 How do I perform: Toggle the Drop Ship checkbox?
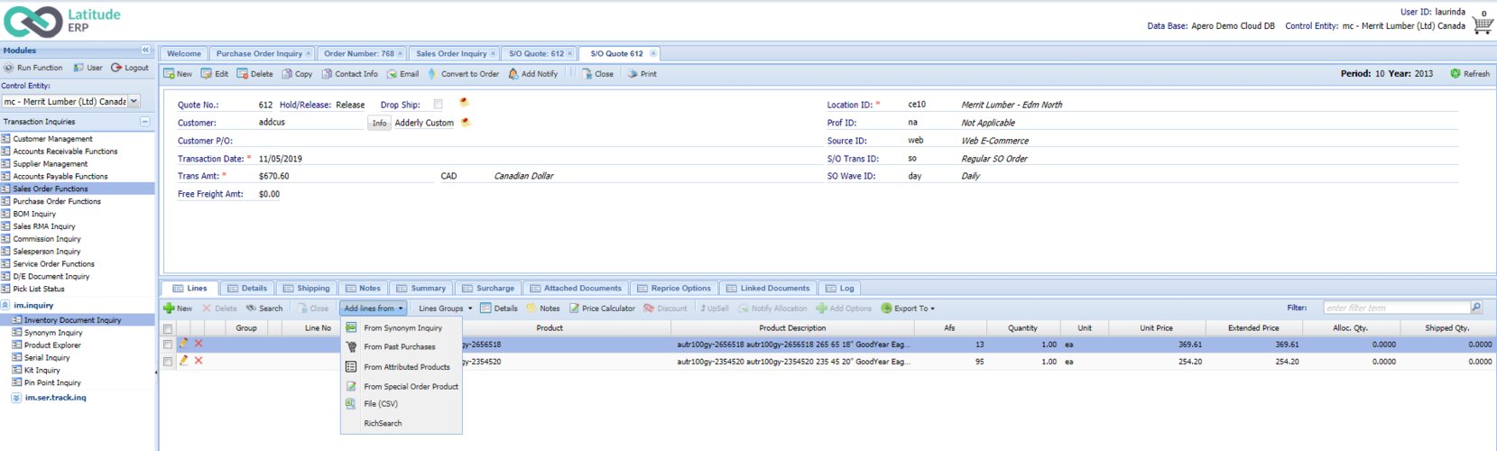pos(438,105)
